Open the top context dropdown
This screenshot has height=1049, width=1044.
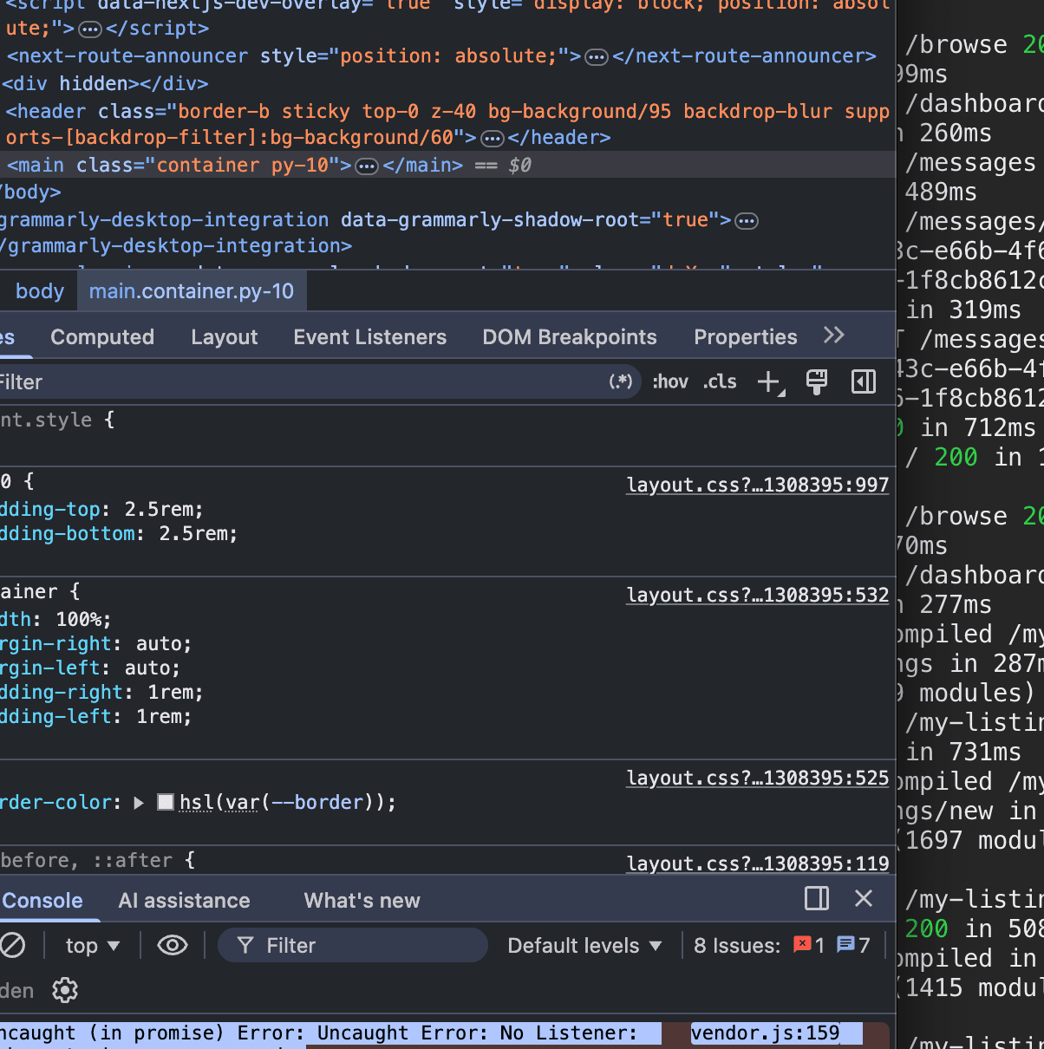93,946
